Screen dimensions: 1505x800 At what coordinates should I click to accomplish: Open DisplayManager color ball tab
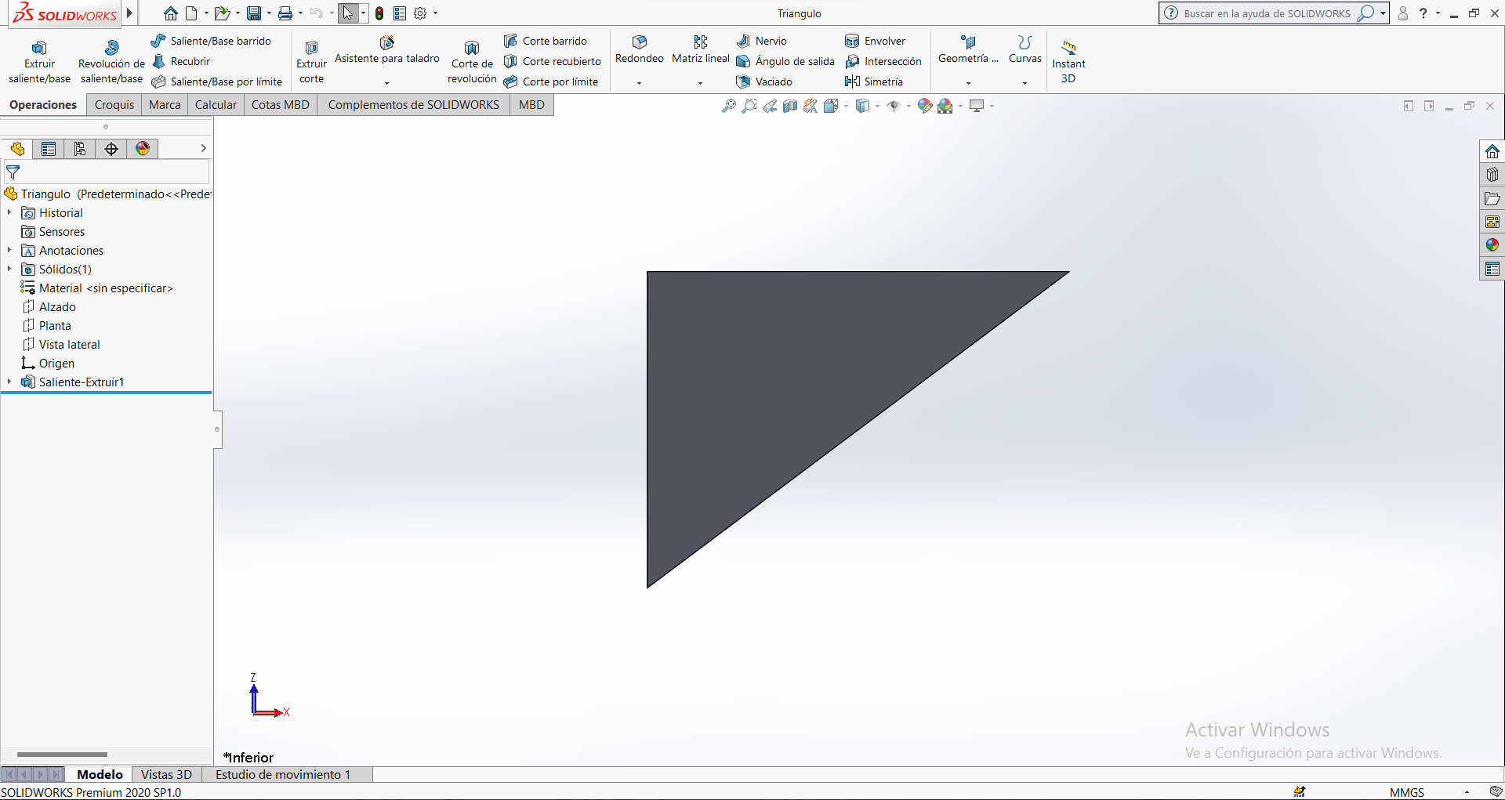coord(143,149)
